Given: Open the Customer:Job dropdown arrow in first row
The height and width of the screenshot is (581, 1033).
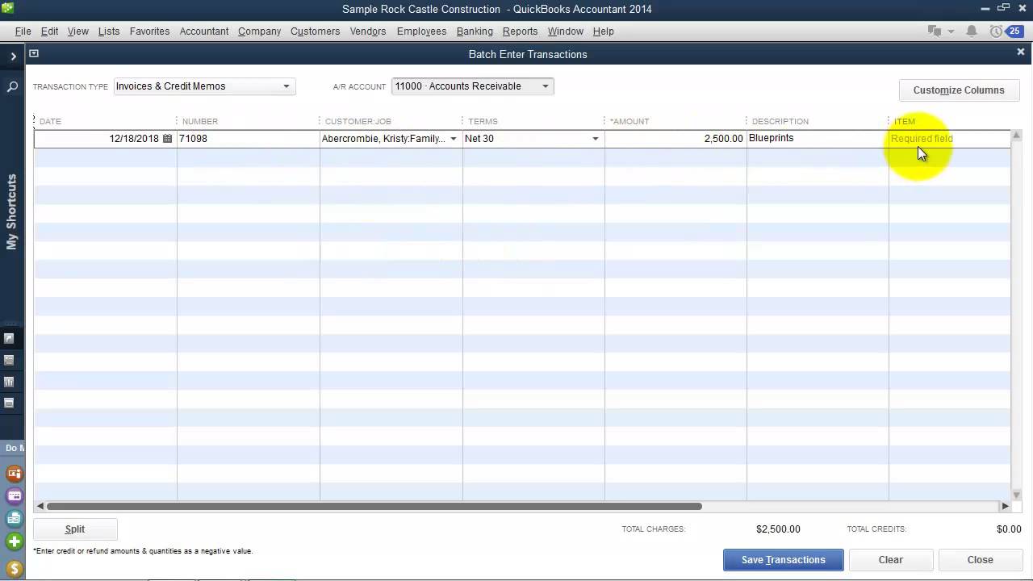Looking at the screenshot, I should tap(453, 139).
